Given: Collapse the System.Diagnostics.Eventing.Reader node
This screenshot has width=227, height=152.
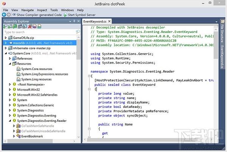Looking at the screenshot, I should [10, 121].
